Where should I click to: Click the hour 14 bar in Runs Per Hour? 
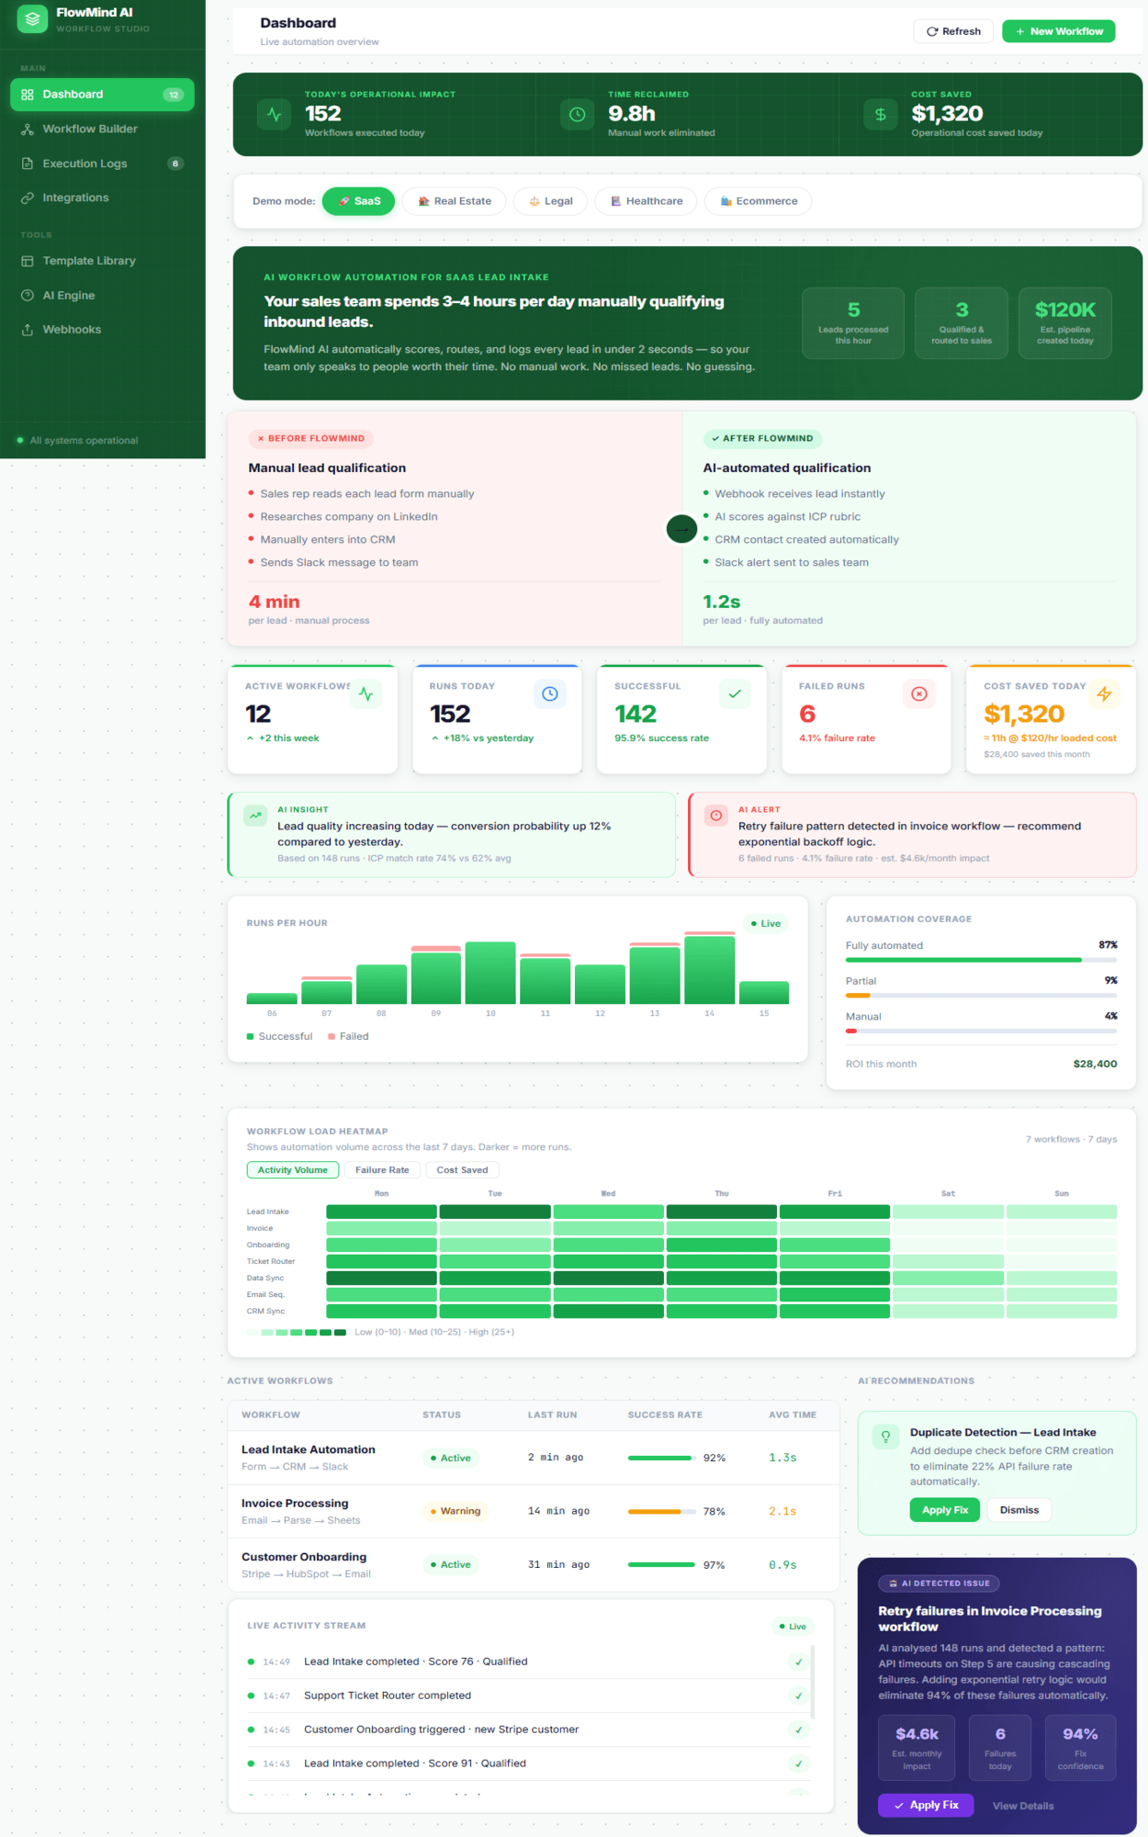(x=709, y=968)
